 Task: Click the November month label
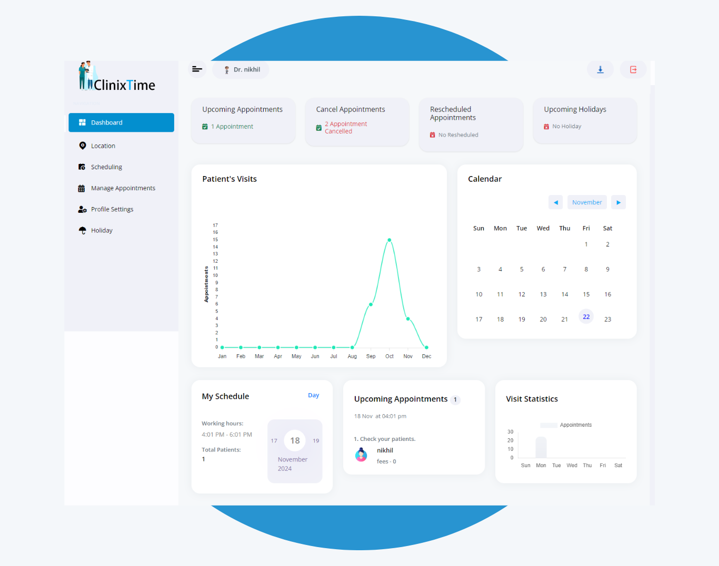click(x=587, y=202)
